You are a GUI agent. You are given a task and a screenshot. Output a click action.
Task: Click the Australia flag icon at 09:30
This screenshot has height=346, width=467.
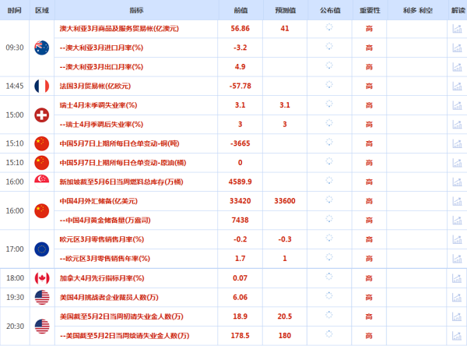[42, 48]
